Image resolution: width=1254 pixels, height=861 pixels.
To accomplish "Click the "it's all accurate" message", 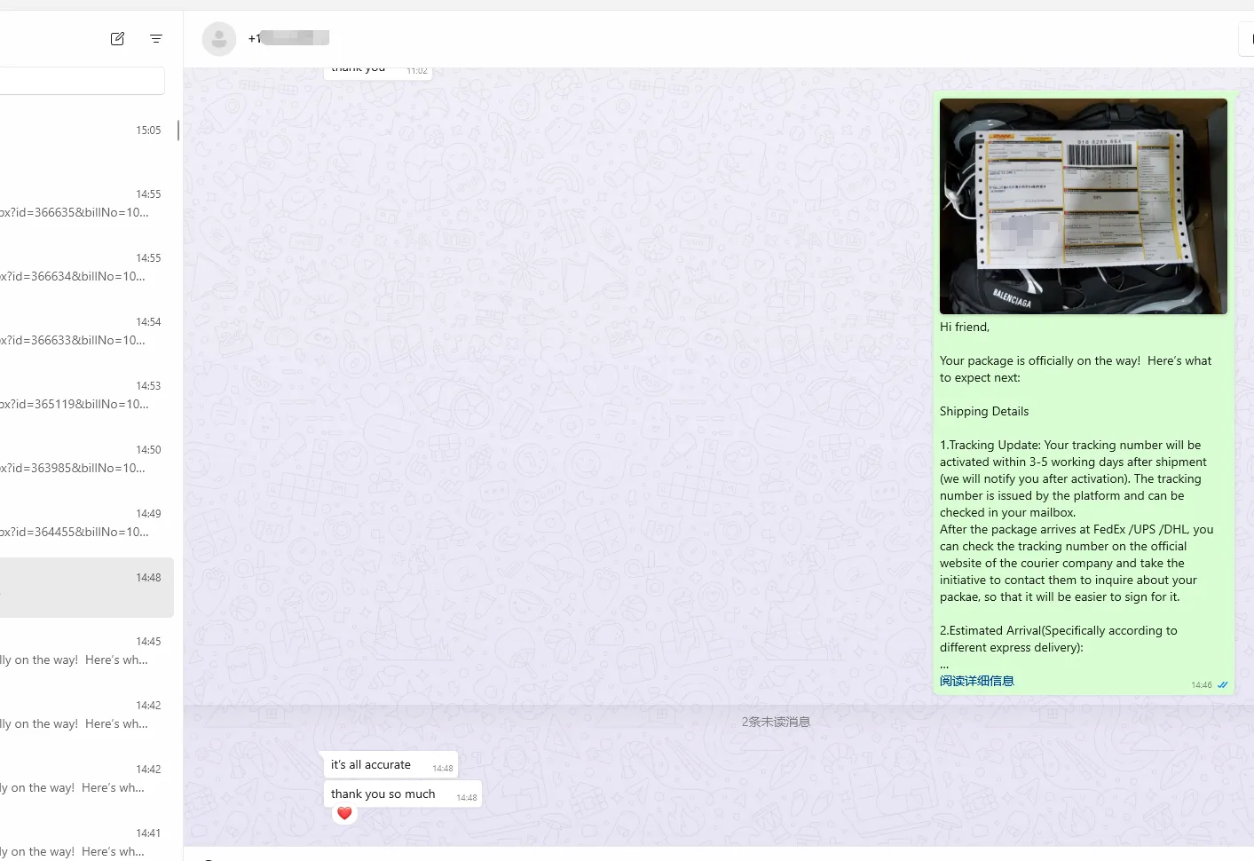I will (371, 765).
